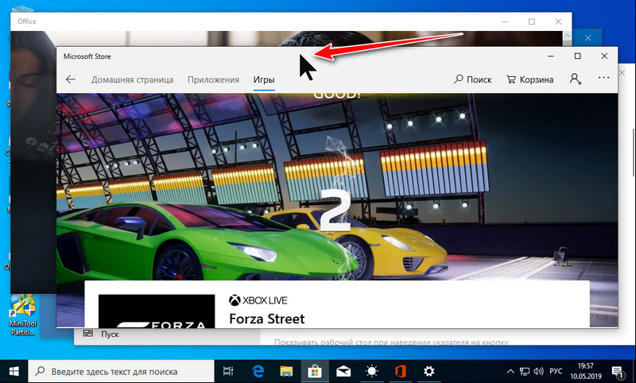Show hidden tray icons chevron
The height and width of the screenshot is (383, 636).
[x=510, y=371]
